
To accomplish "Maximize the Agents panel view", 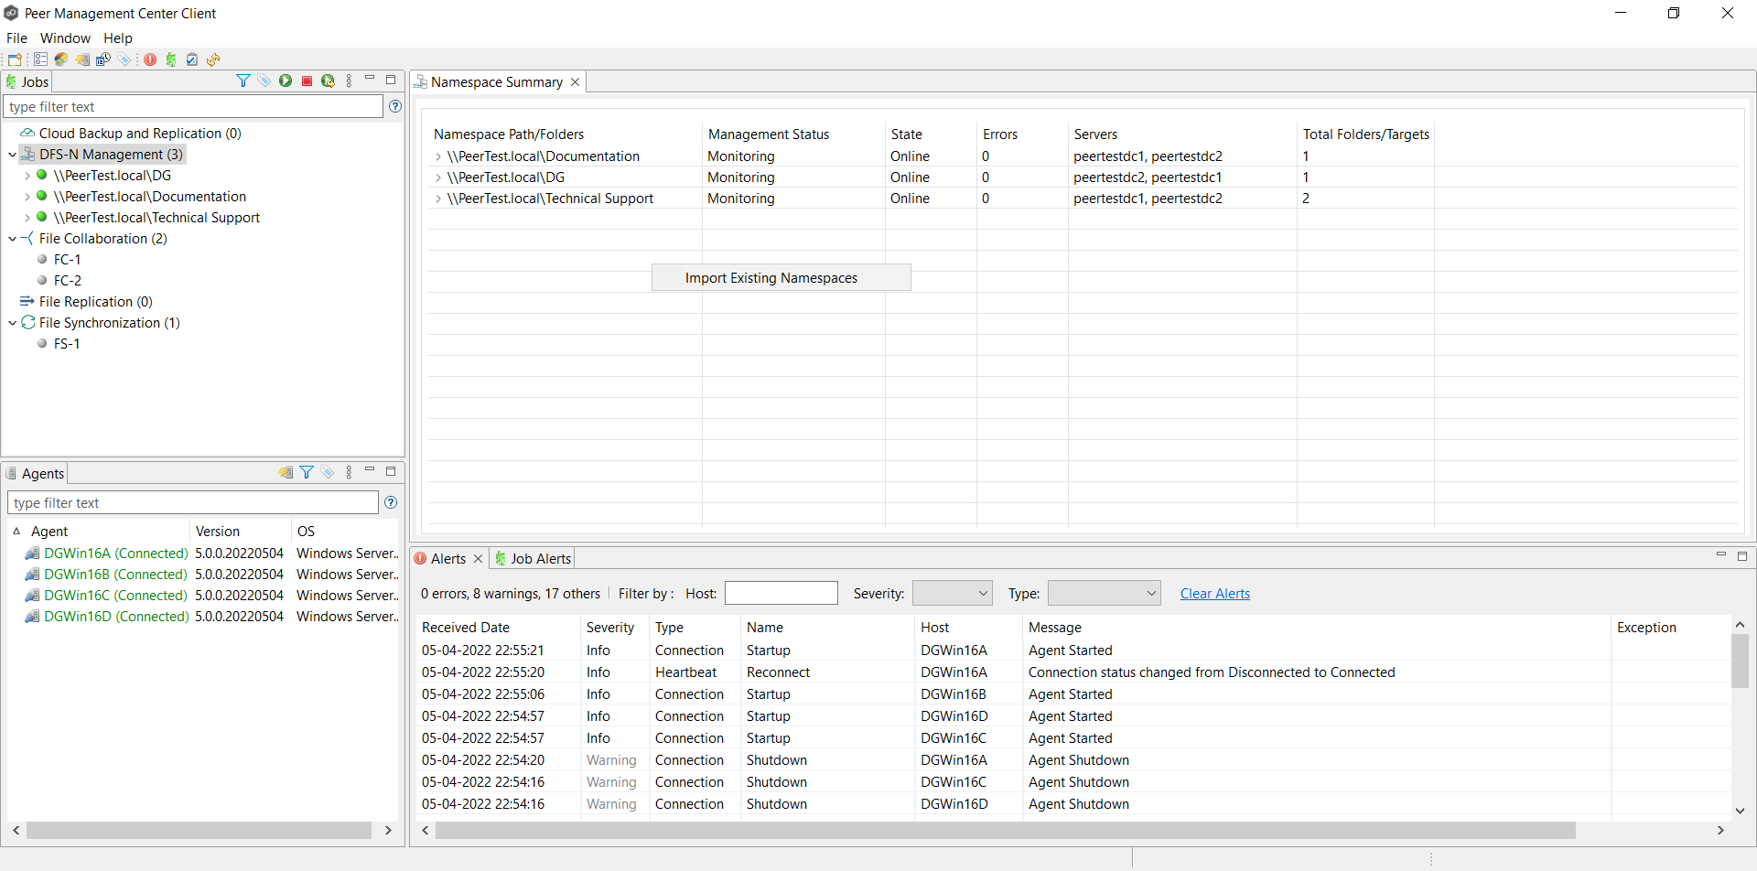I will (x=391, y=471).
